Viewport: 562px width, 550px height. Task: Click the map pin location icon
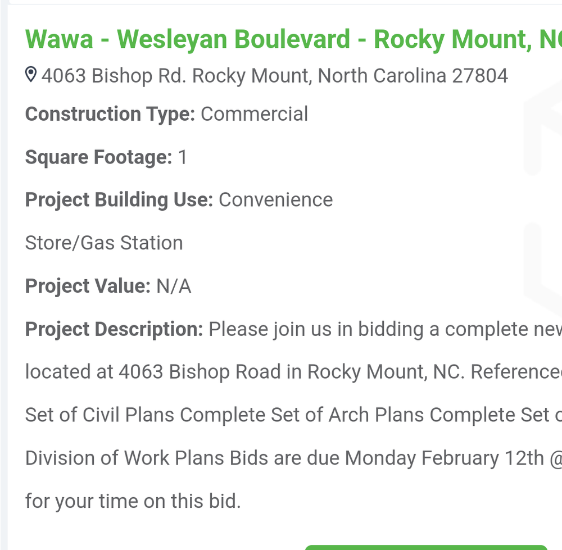31,75
